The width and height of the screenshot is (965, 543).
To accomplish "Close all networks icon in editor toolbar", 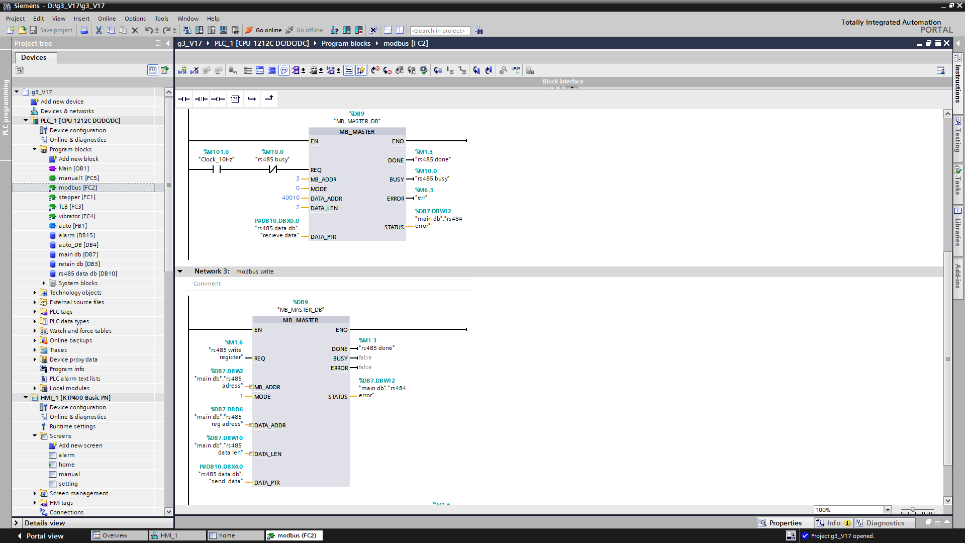I will click(x=272, y=70).
